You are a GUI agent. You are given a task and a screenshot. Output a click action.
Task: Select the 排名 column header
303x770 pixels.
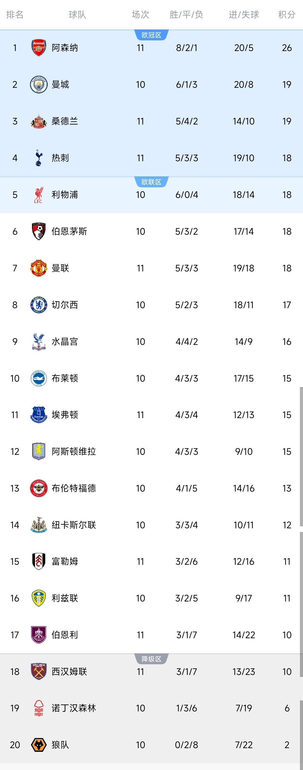click(15, 15)
